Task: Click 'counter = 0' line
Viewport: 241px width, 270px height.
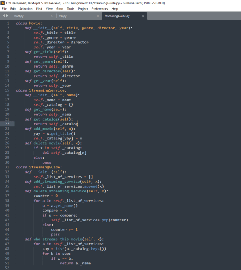Action: point(46,196)
